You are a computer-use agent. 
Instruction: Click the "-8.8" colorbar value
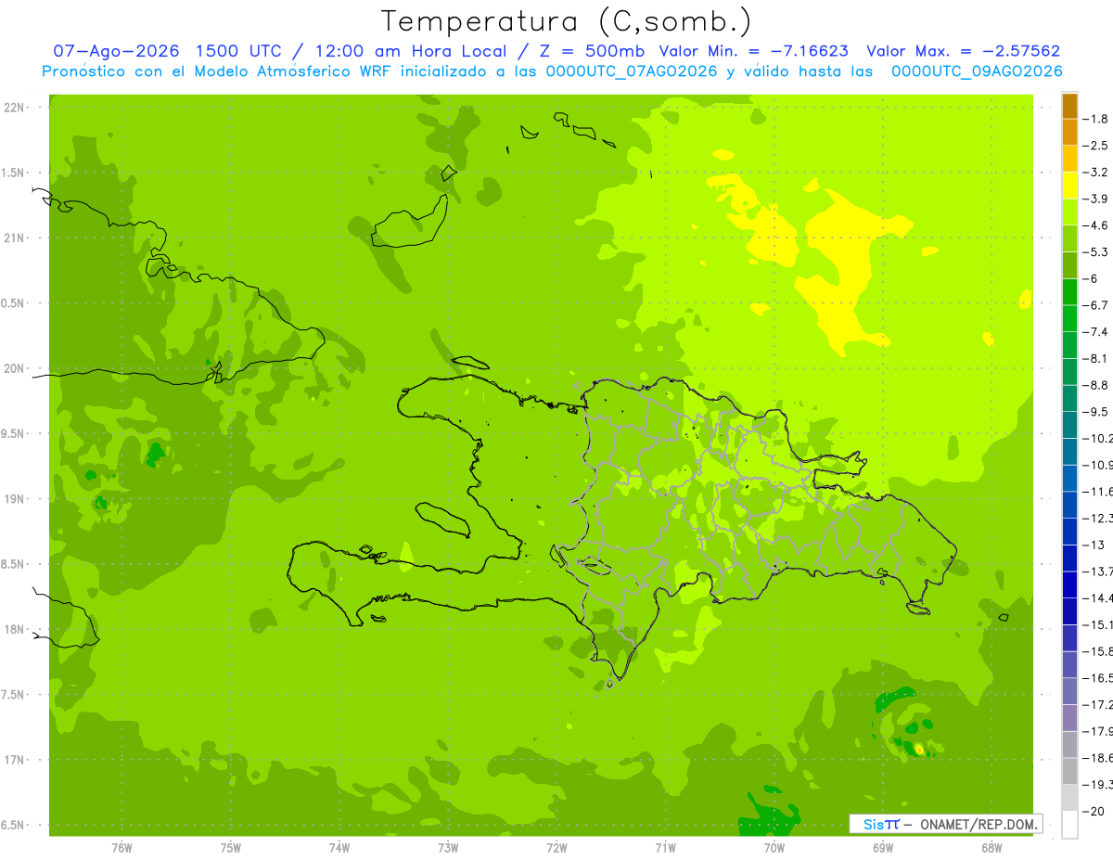coord(1097,384)
